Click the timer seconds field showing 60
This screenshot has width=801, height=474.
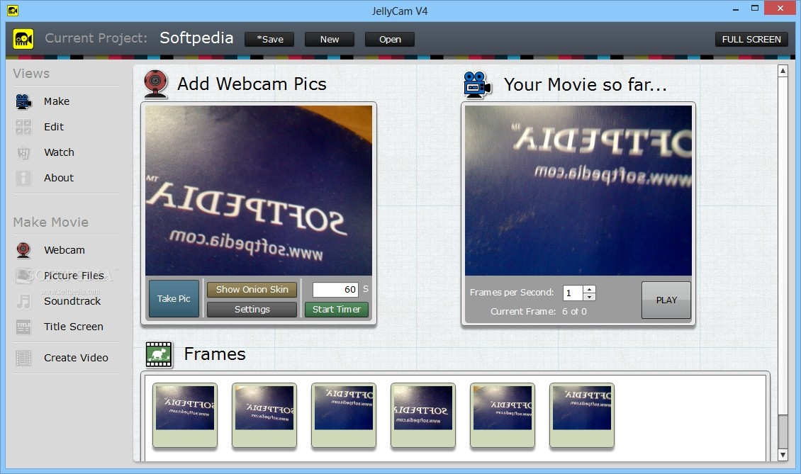[335, 290]
